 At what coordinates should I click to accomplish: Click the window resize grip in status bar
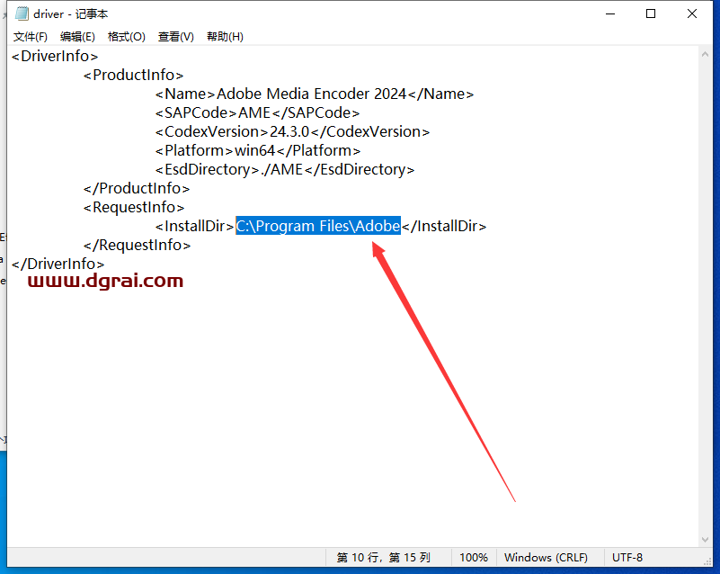click(x=707, y=561)
